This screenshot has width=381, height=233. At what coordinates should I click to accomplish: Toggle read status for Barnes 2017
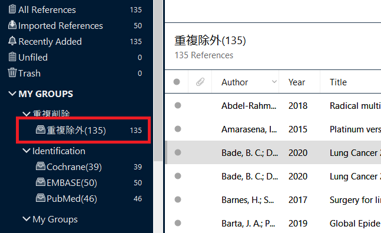178,199
